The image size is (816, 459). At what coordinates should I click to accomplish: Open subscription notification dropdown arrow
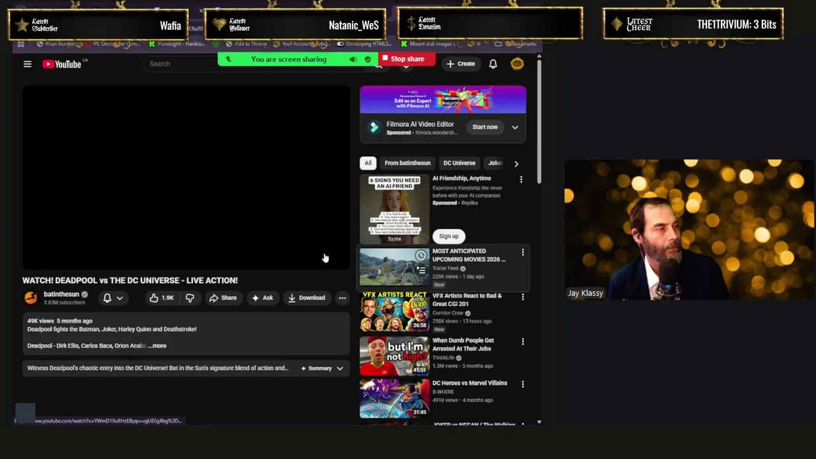119,298
